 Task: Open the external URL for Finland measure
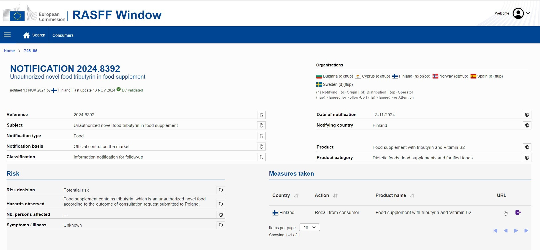click(x=518, y=213)
